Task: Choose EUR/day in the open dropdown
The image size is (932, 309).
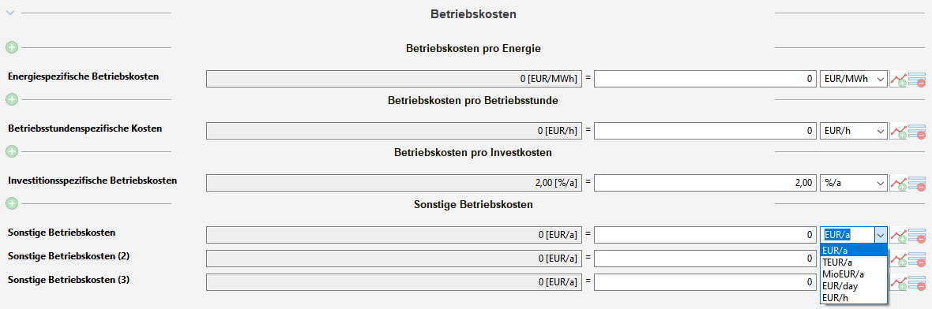Action: 854,286
